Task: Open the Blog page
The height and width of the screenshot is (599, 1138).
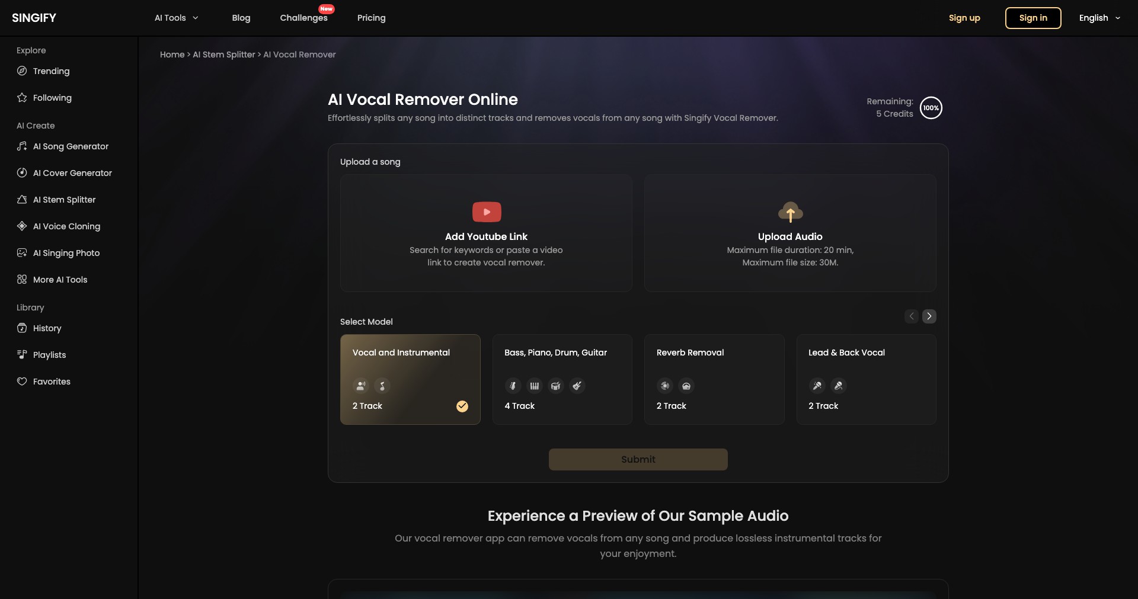Action: coord(241,18)
